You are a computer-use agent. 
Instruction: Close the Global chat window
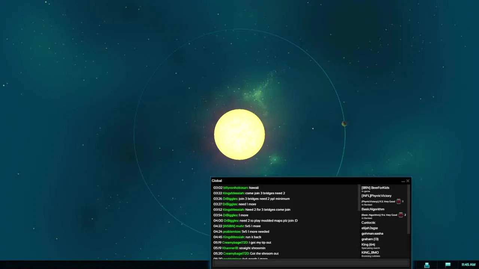tap(408, 181)
